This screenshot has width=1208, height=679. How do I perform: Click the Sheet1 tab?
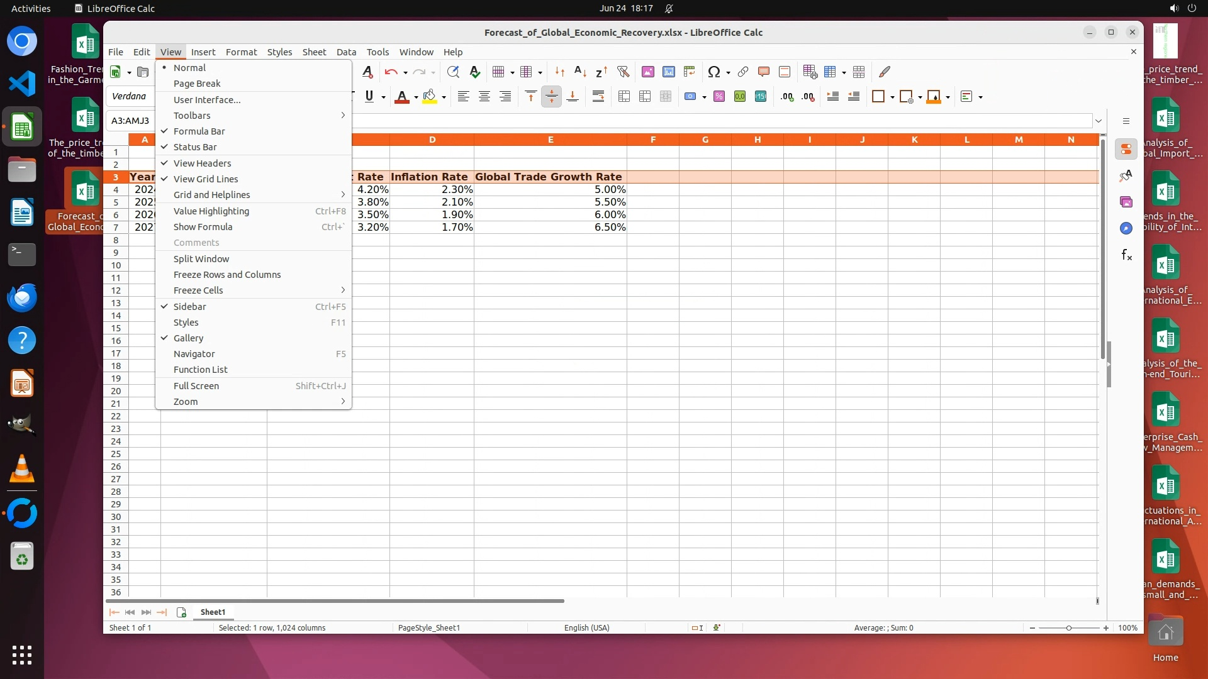pos(213,612)
